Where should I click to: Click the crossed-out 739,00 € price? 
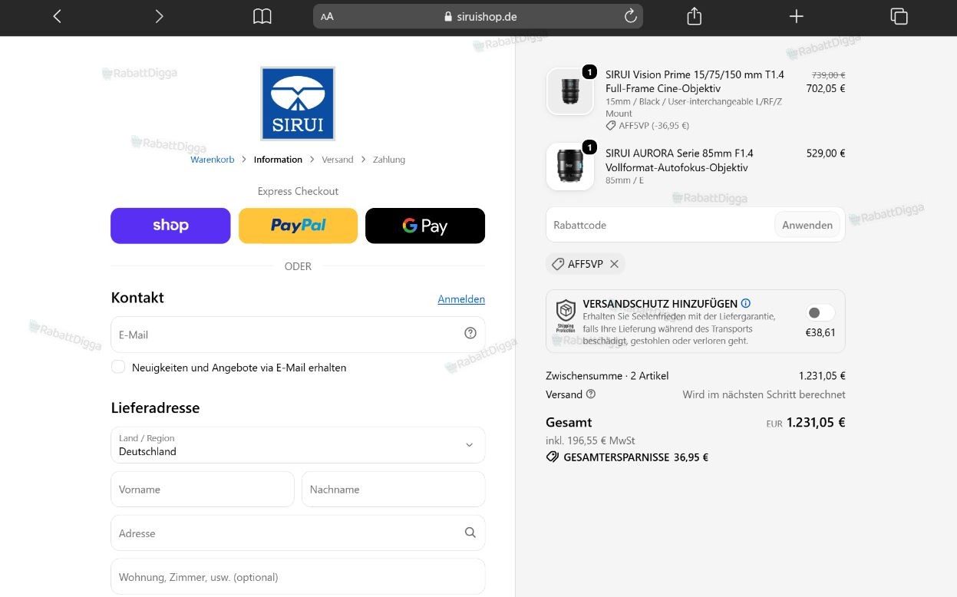(828, 74)
